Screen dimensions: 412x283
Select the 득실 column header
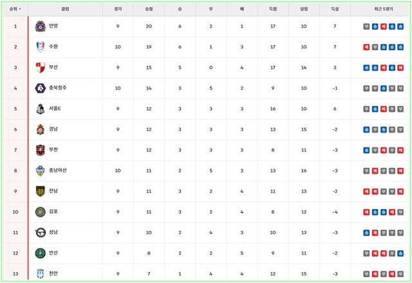tap(335, 10)
